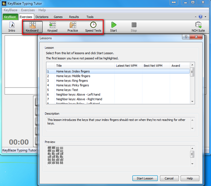Click lesson list scrollbar up arrow
Image resolution: width=211 pixels, height=186 pixels.
pos(192,65)
